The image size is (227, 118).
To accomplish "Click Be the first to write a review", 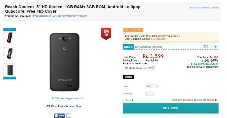I will [204, 8].
